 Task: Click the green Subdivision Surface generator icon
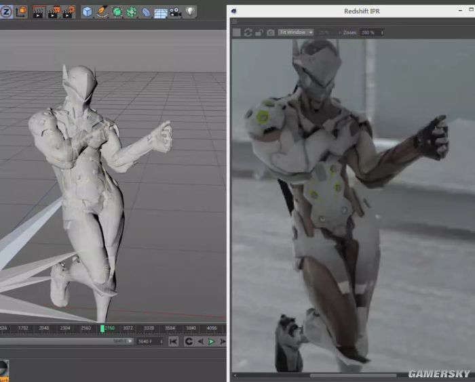point(117,12)
